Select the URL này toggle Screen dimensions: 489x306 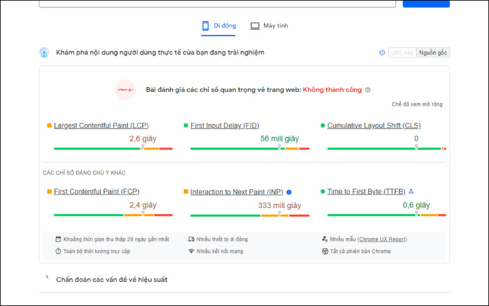click(402, 53)
